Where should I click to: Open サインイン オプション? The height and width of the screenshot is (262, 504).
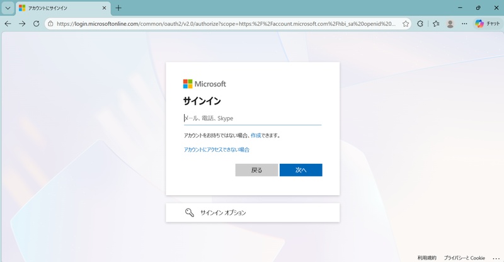coord(253,212)
